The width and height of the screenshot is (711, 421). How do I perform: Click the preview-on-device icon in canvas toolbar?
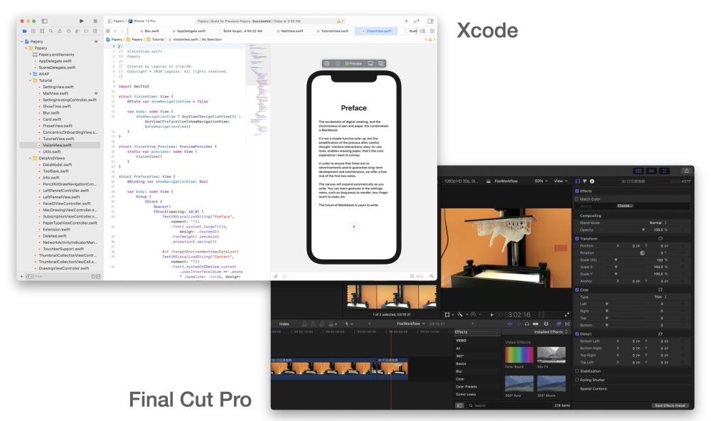tap(370, 63)
